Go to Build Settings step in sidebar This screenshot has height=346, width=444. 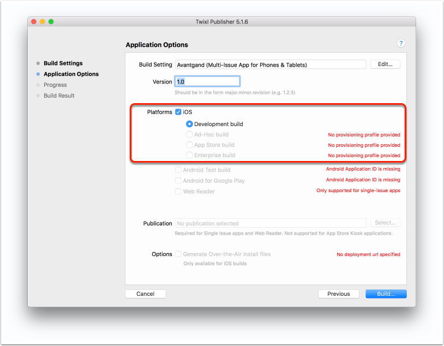(x=63, y=63)
